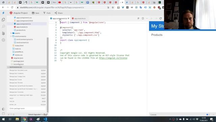Click the StackBlitz lightning bolt logo

pos(3,13)
